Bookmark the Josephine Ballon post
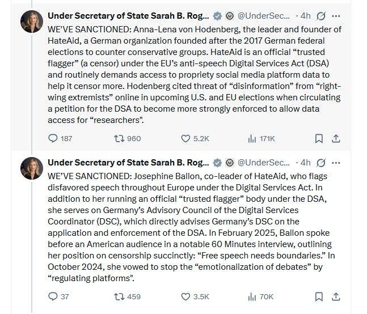 [x=319, y=296]
